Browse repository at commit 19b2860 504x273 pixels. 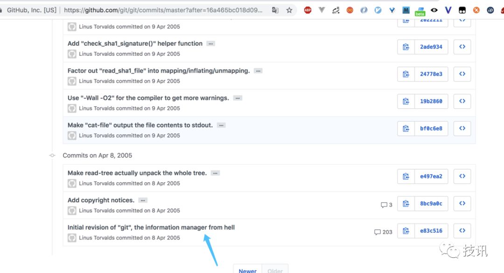pyautogui.click(x=462, y=102)
